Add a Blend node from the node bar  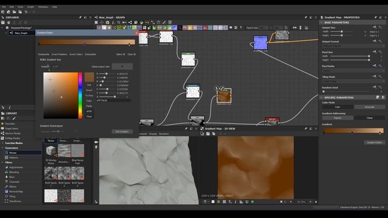[104, 28]
